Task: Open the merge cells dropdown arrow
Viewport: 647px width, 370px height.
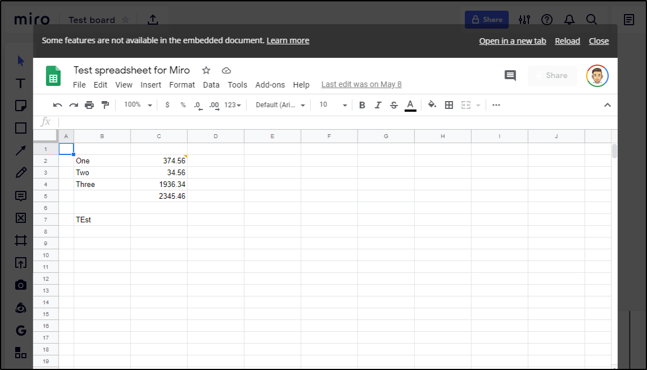Action: (478, 106)
